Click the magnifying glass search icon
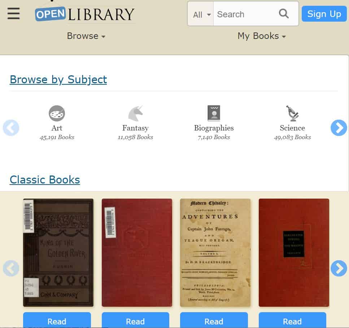The height and width of the screenshot is (328, 349). click(284, 14)
